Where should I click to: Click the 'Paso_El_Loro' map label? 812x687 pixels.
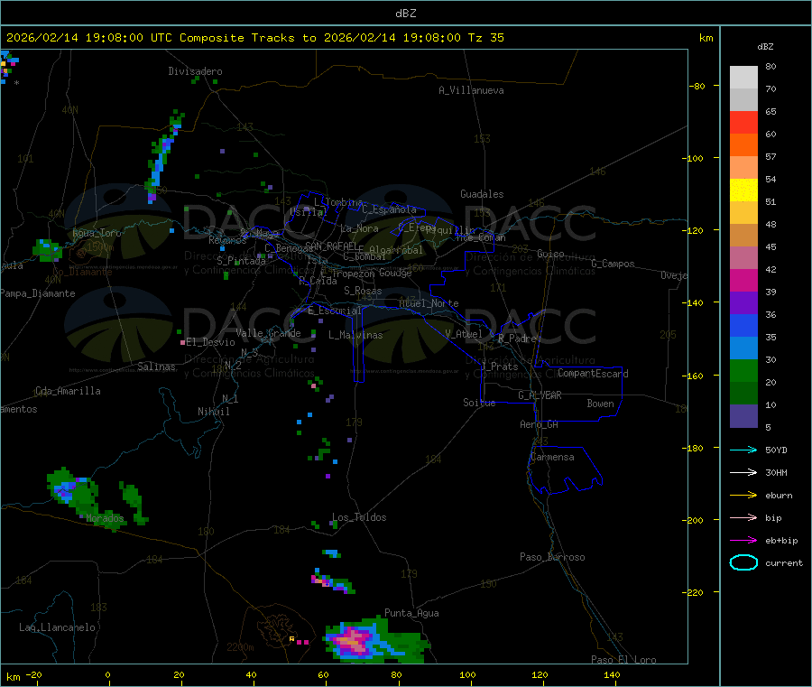pyautogui.click(x=623, y=660)
